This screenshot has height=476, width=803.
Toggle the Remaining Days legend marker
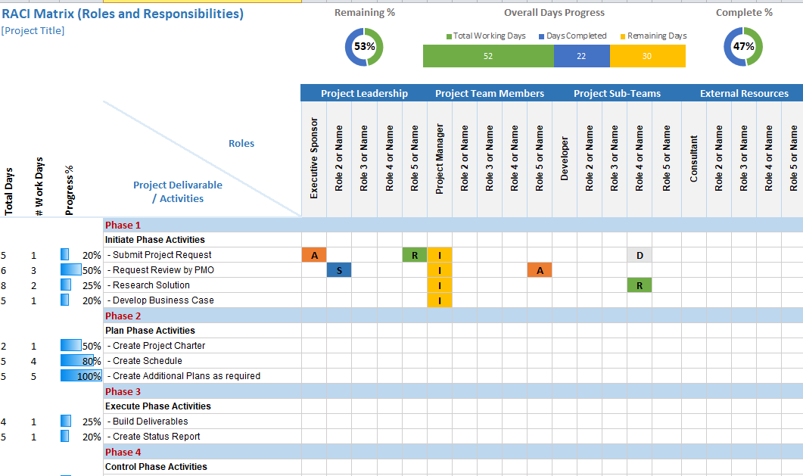point(624,36)
